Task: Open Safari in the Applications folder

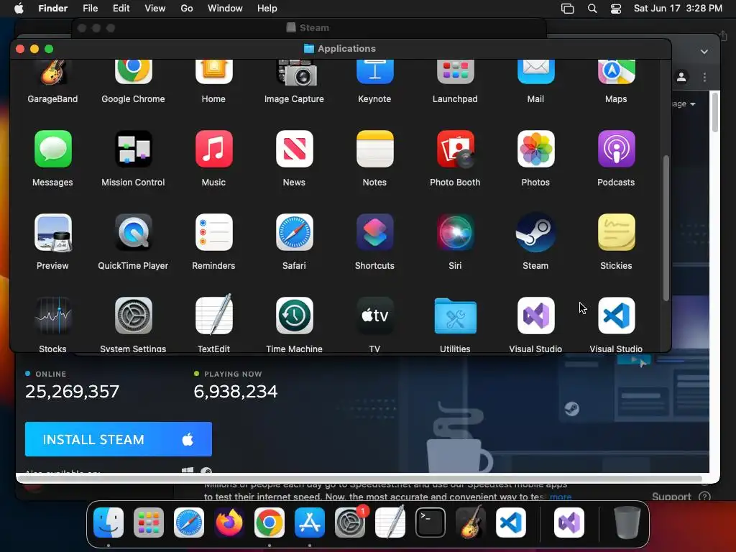Action: (294, 232)
